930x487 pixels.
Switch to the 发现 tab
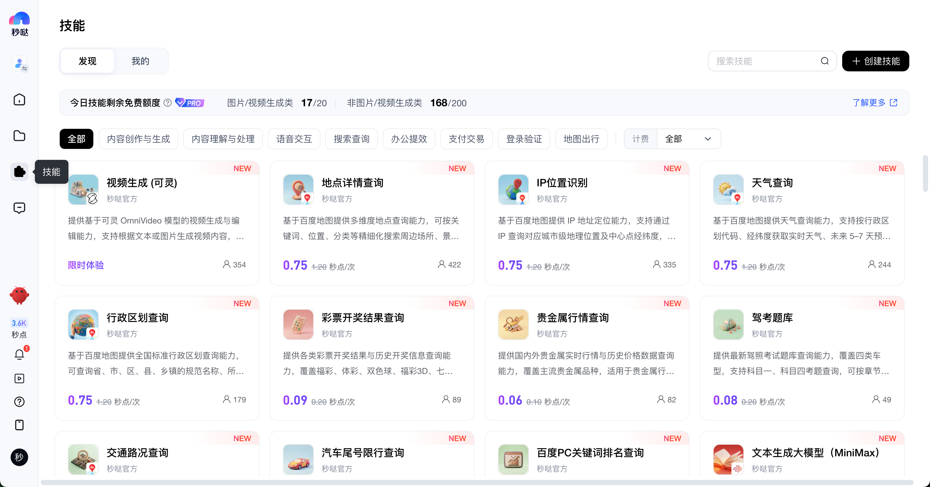point(88,61)
